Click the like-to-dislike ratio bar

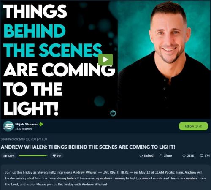[x=33, y=155]
